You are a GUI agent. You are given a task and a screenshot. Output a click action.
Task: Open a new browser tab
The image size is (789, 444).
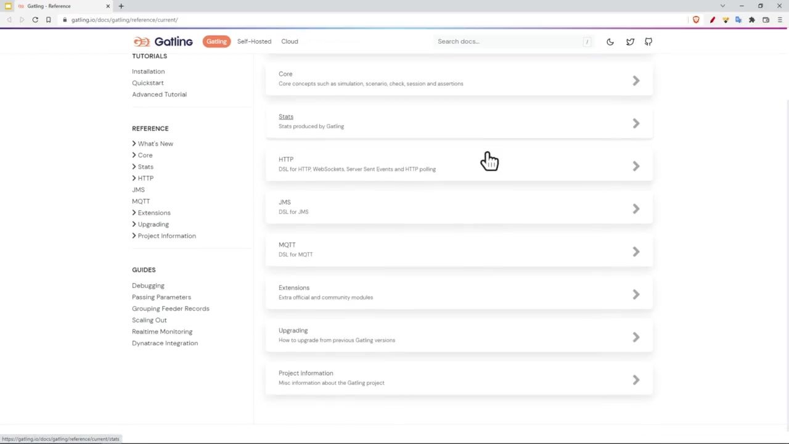click(x=121, y=6)
